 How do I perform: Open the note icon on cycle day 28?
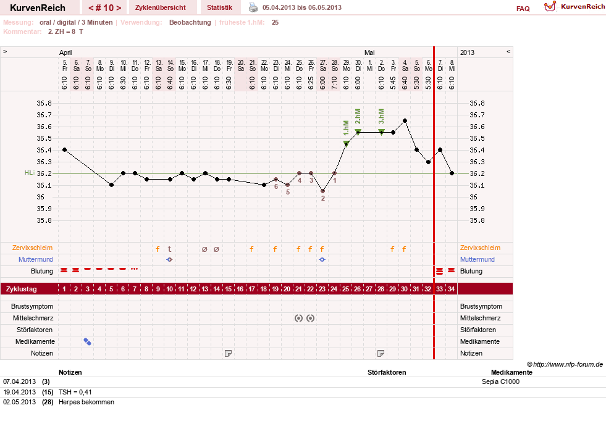pos(381,353)
